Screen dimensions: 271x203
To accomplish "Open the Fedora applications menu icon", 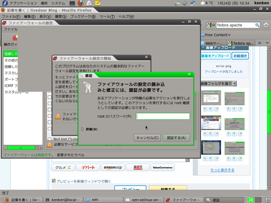I will [x=5, y=3].
